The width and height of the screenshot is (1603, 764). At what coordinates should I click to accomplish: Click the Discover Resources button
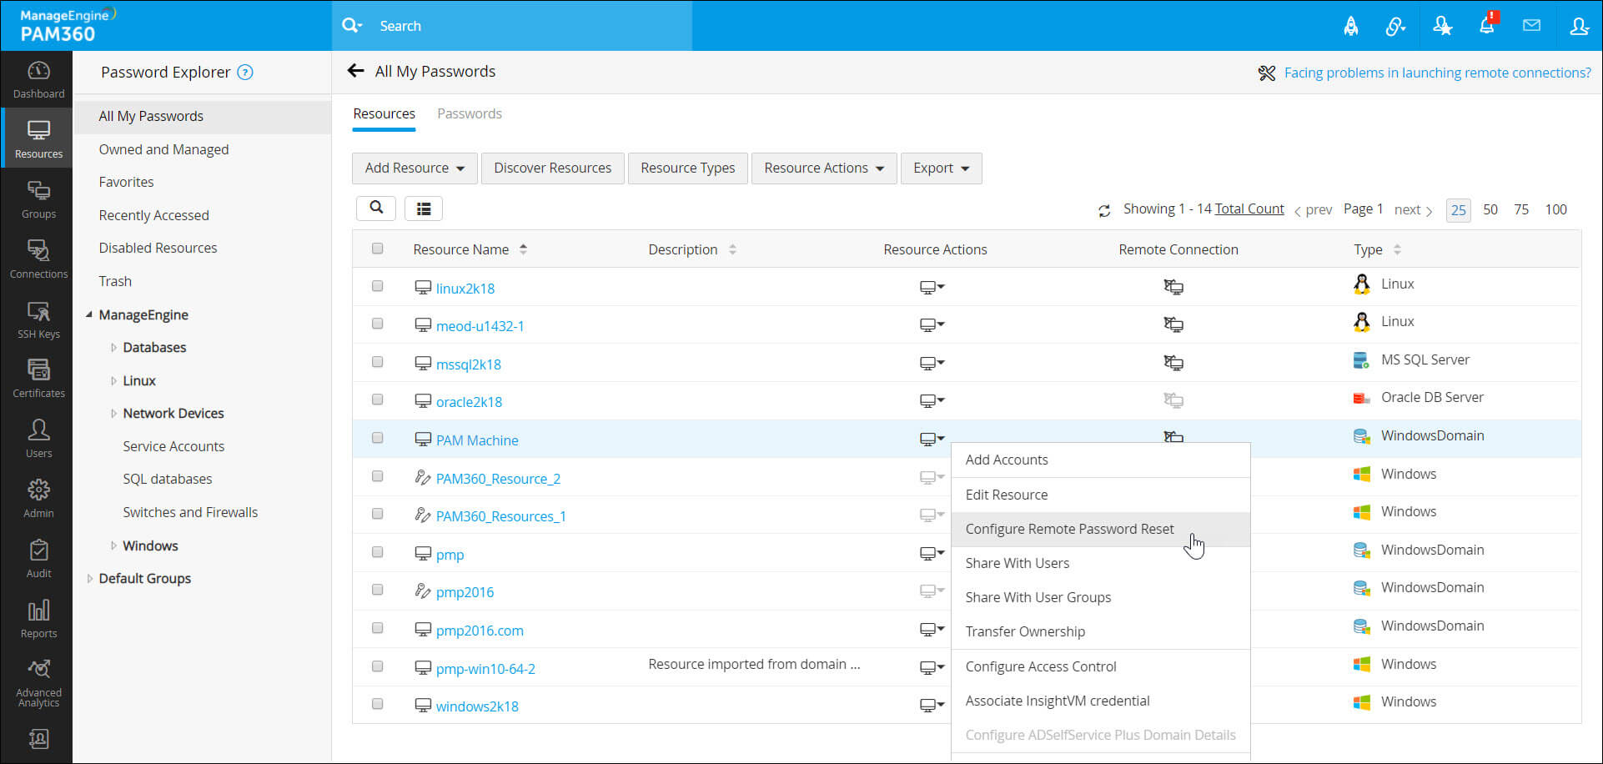click(x=552, y=168)
